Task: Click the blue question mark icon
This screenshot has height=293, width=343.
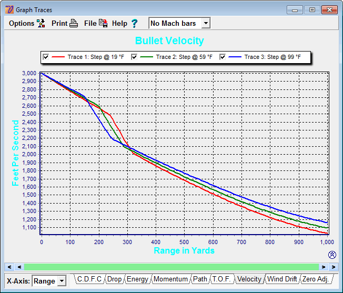Action: click(134, 23)
